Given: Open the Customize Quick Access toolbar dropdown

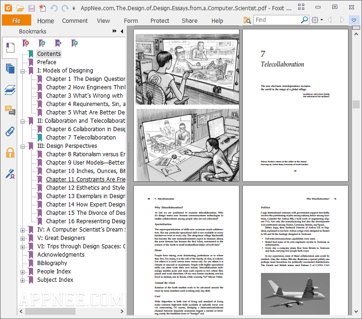Looking at the screenshot, I should pos(74,8).
